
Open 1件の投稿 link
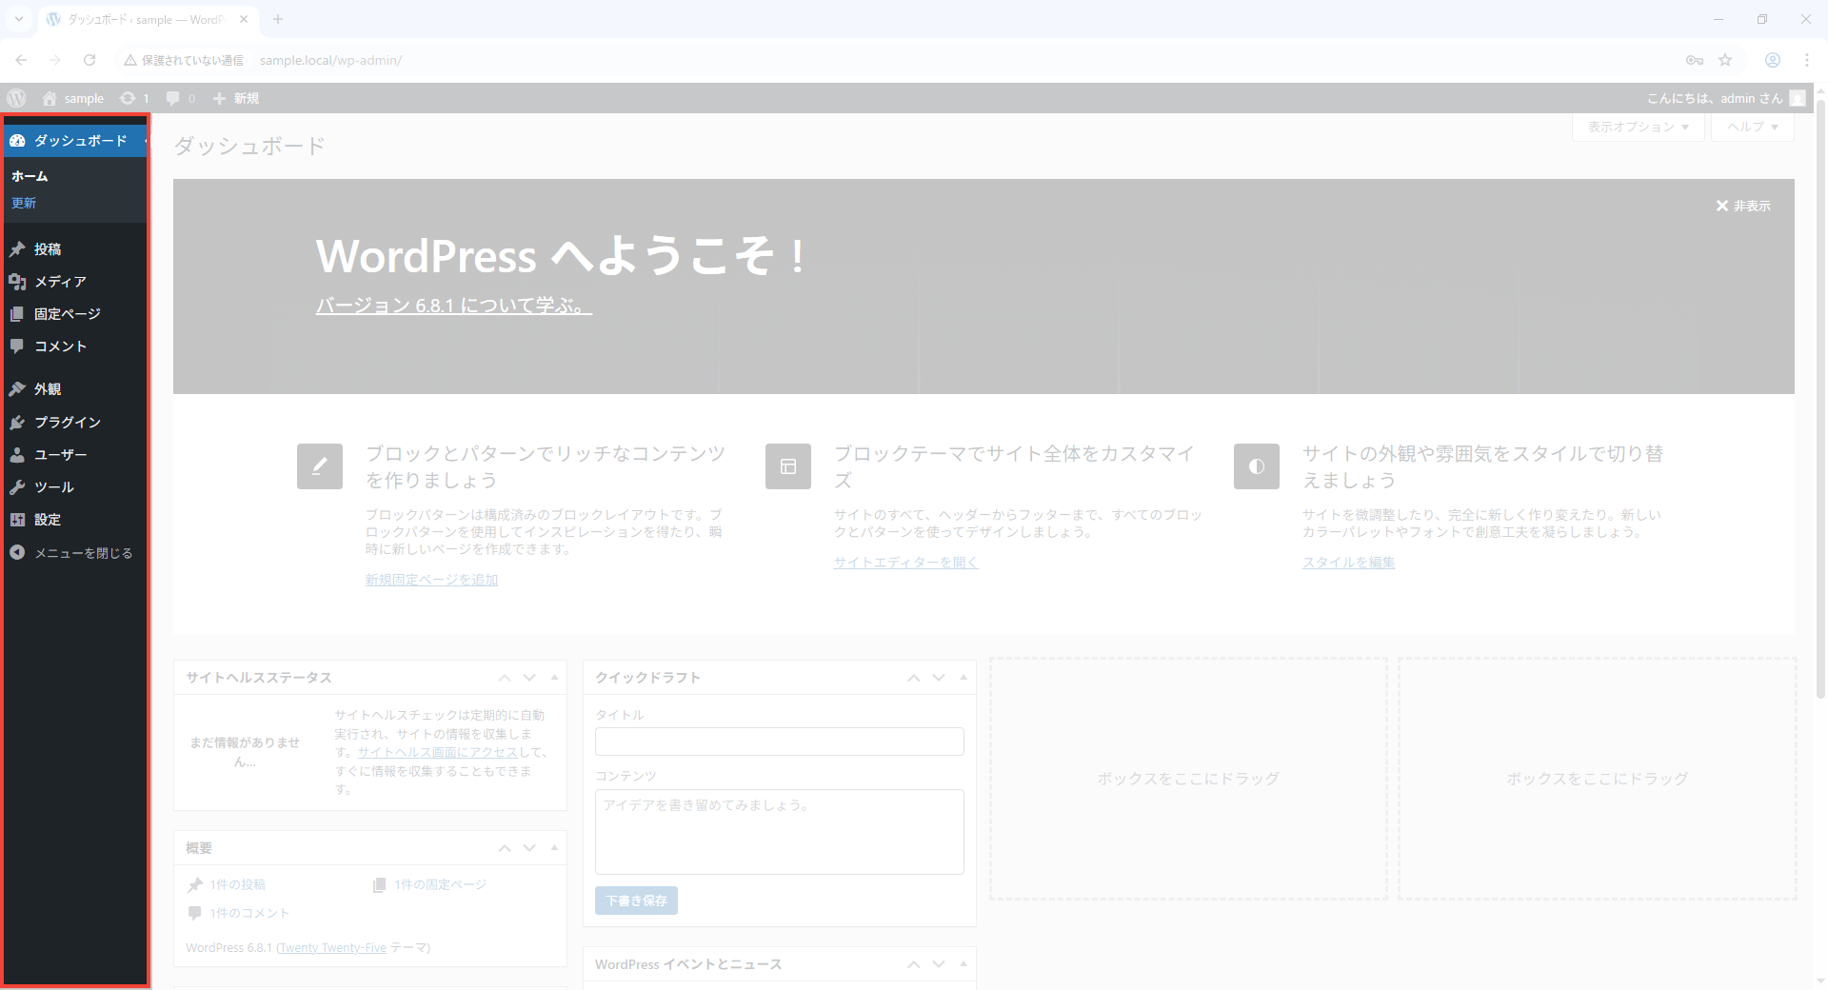tap(238, 884)
